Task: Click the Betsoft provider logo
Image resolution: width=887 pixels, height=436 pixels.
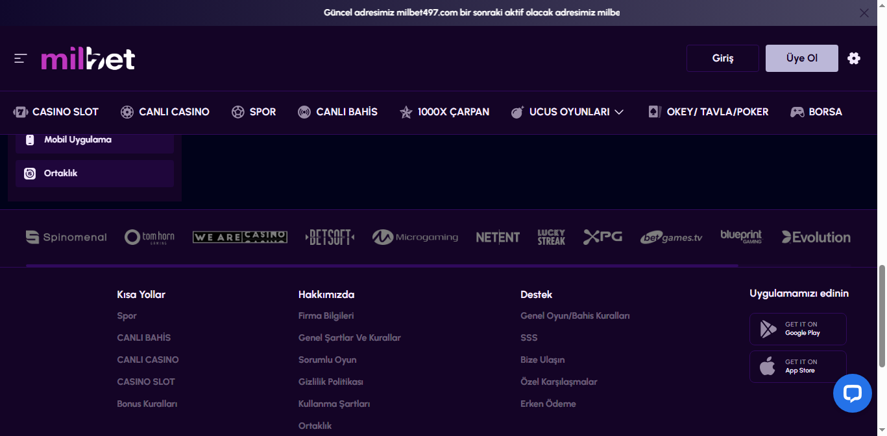Action: 330,237
